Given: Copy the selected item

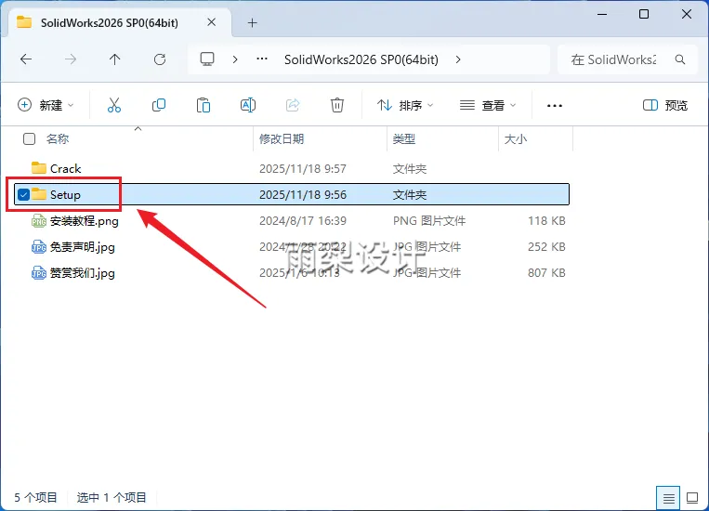Looking at the screenshot, I should click(x=159, y=105).
